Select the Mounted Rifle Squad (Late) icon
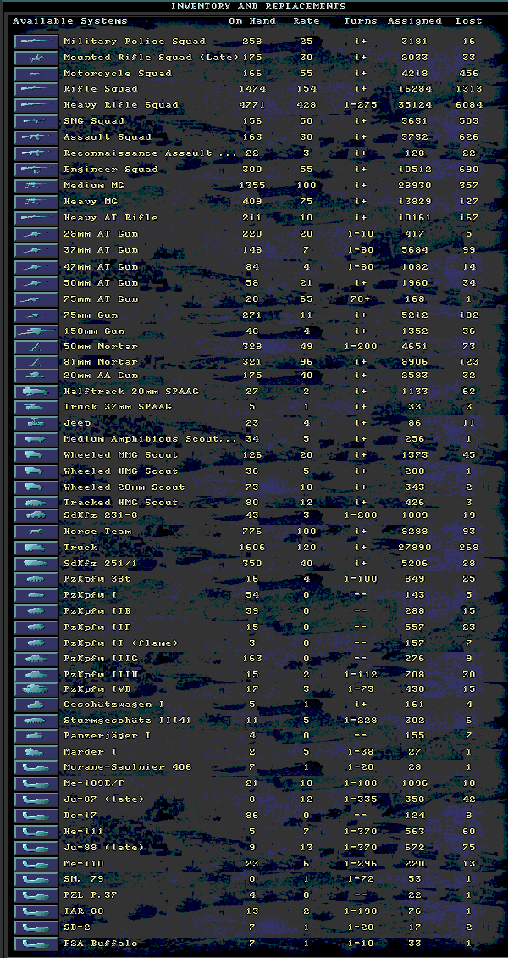Viewport: 508px width, 958px height. pos(36,58)
